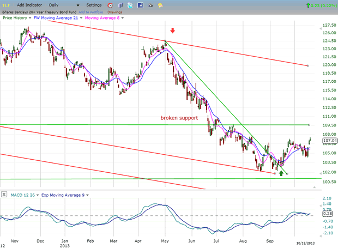Open the Settings menu

(93, 5)
